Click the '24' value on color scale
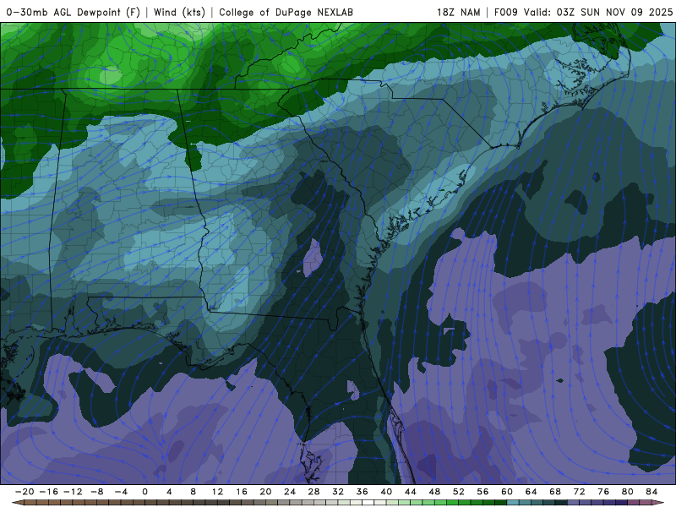Screen dimensions: 676x507 [x=290, y=492]
